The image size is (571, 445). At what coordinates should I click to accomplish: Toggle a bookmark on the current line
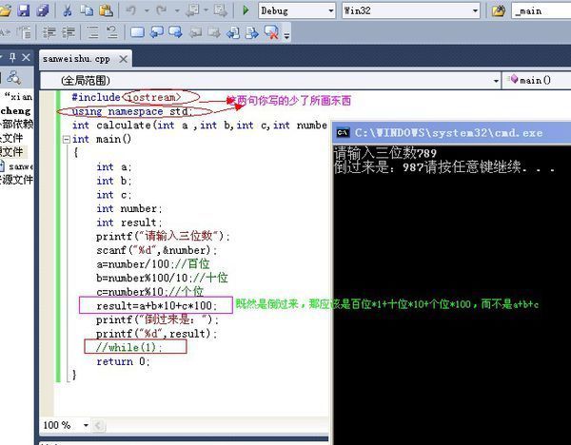[x=137, y=32]
